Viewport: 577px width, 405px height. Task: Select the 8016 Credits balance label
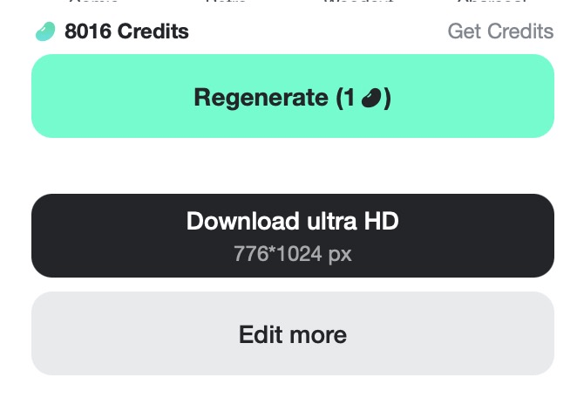pos(126,31)
